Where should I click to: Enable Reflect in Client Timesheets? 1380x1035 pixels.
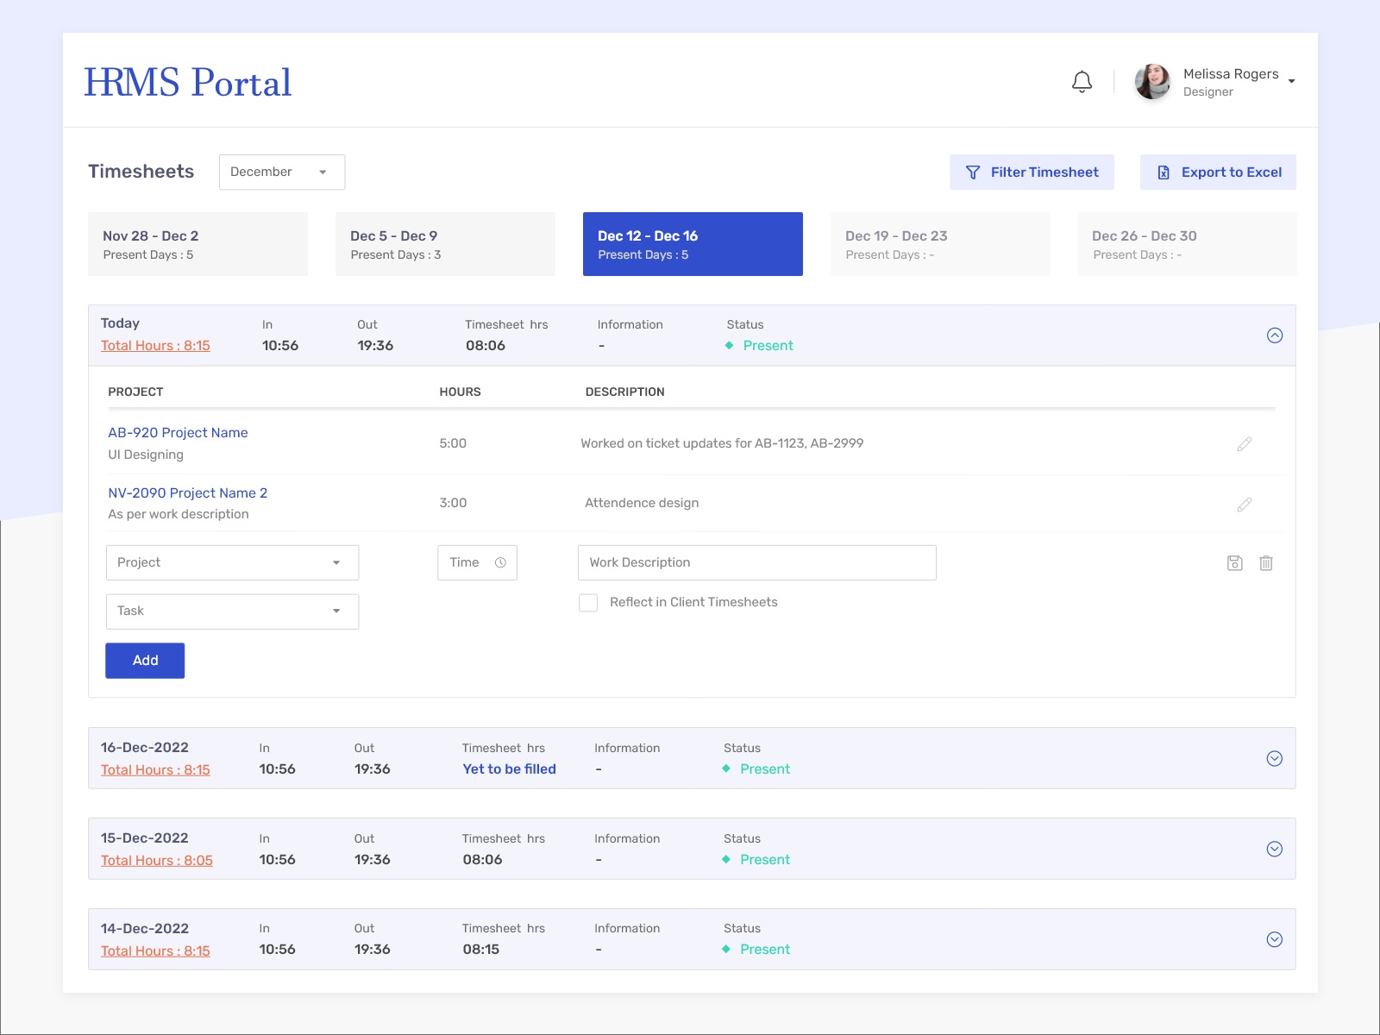pos(588,602)
